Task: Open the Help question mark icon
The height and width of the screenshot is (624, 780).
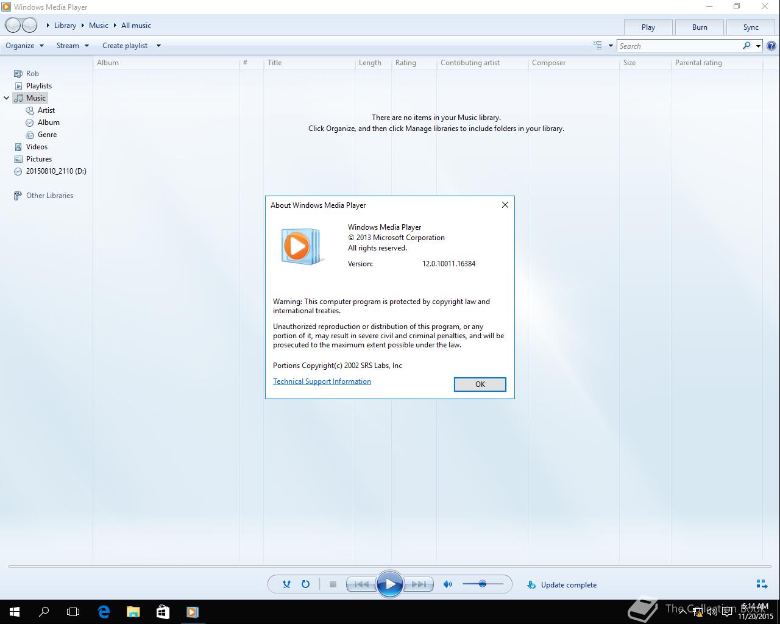Action: (771, 46)
